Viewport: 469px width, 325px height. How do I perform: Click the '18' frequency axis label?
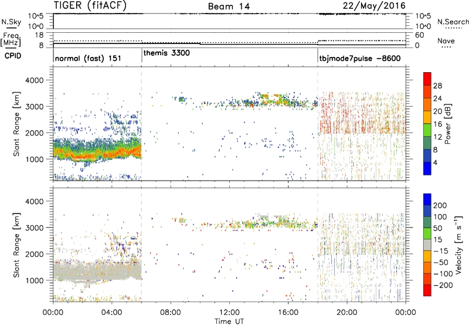pyautogui.click(x=39, y=35)
